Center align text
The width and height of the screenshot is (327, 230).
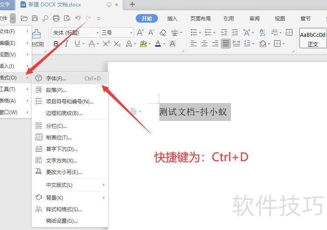pos(204,44)
